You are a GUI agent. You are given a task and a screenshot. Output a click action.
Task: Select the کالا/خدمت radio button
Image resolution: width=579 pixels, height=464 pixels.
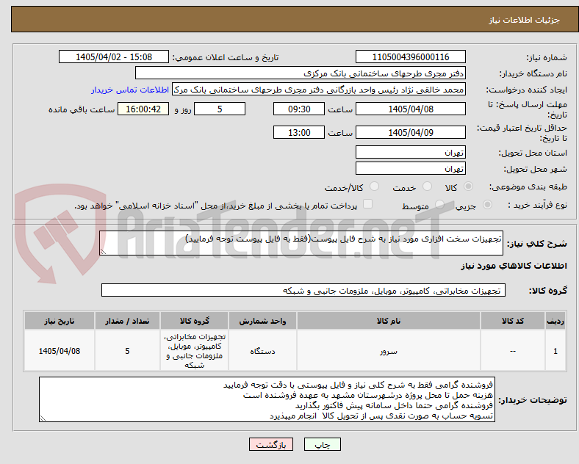375,186
